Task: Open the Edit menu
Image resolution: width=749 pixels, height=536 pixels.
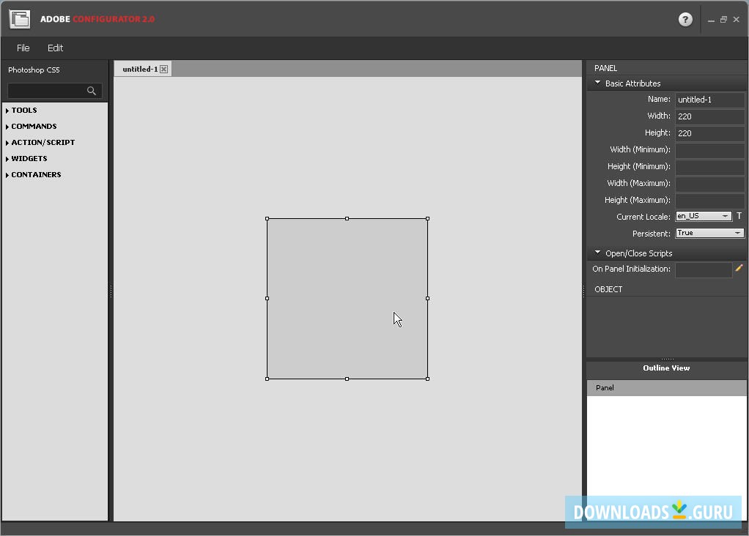Action: tap(55, 48)
